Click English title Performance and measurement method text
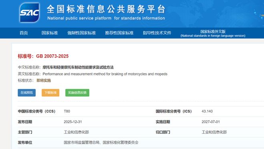The image size is (264, 149). click(105, 74)
